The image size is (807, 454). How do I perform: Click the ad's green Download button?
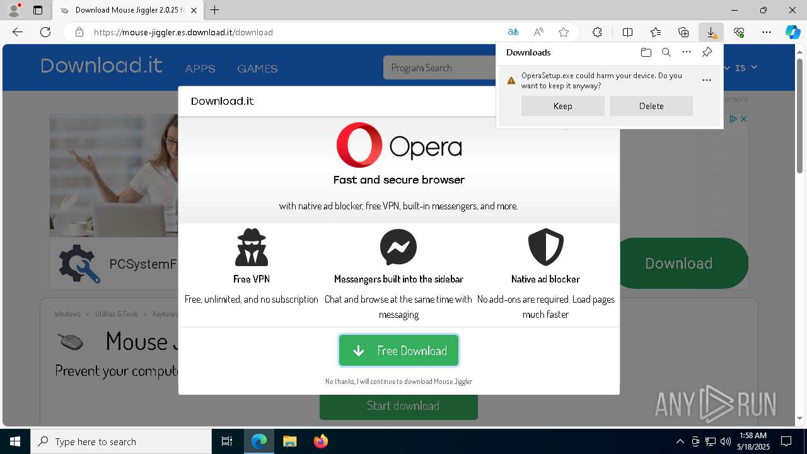(678, 263)
